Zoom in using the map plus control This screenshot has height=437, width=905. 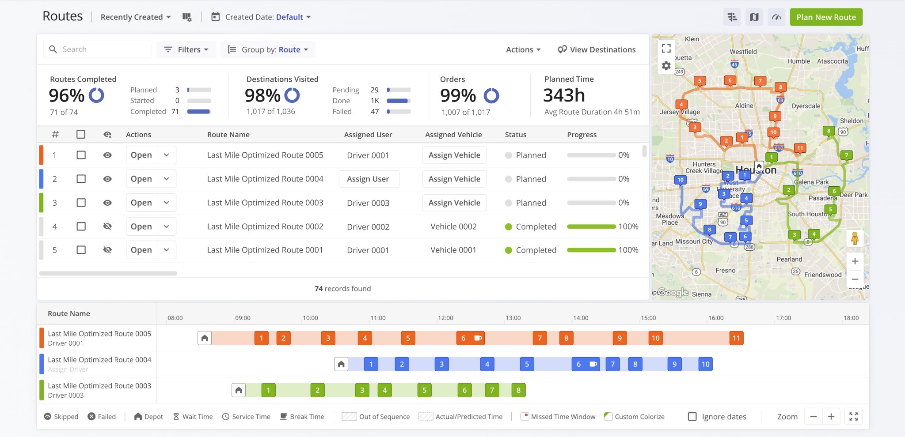click(x=855, y=260)
